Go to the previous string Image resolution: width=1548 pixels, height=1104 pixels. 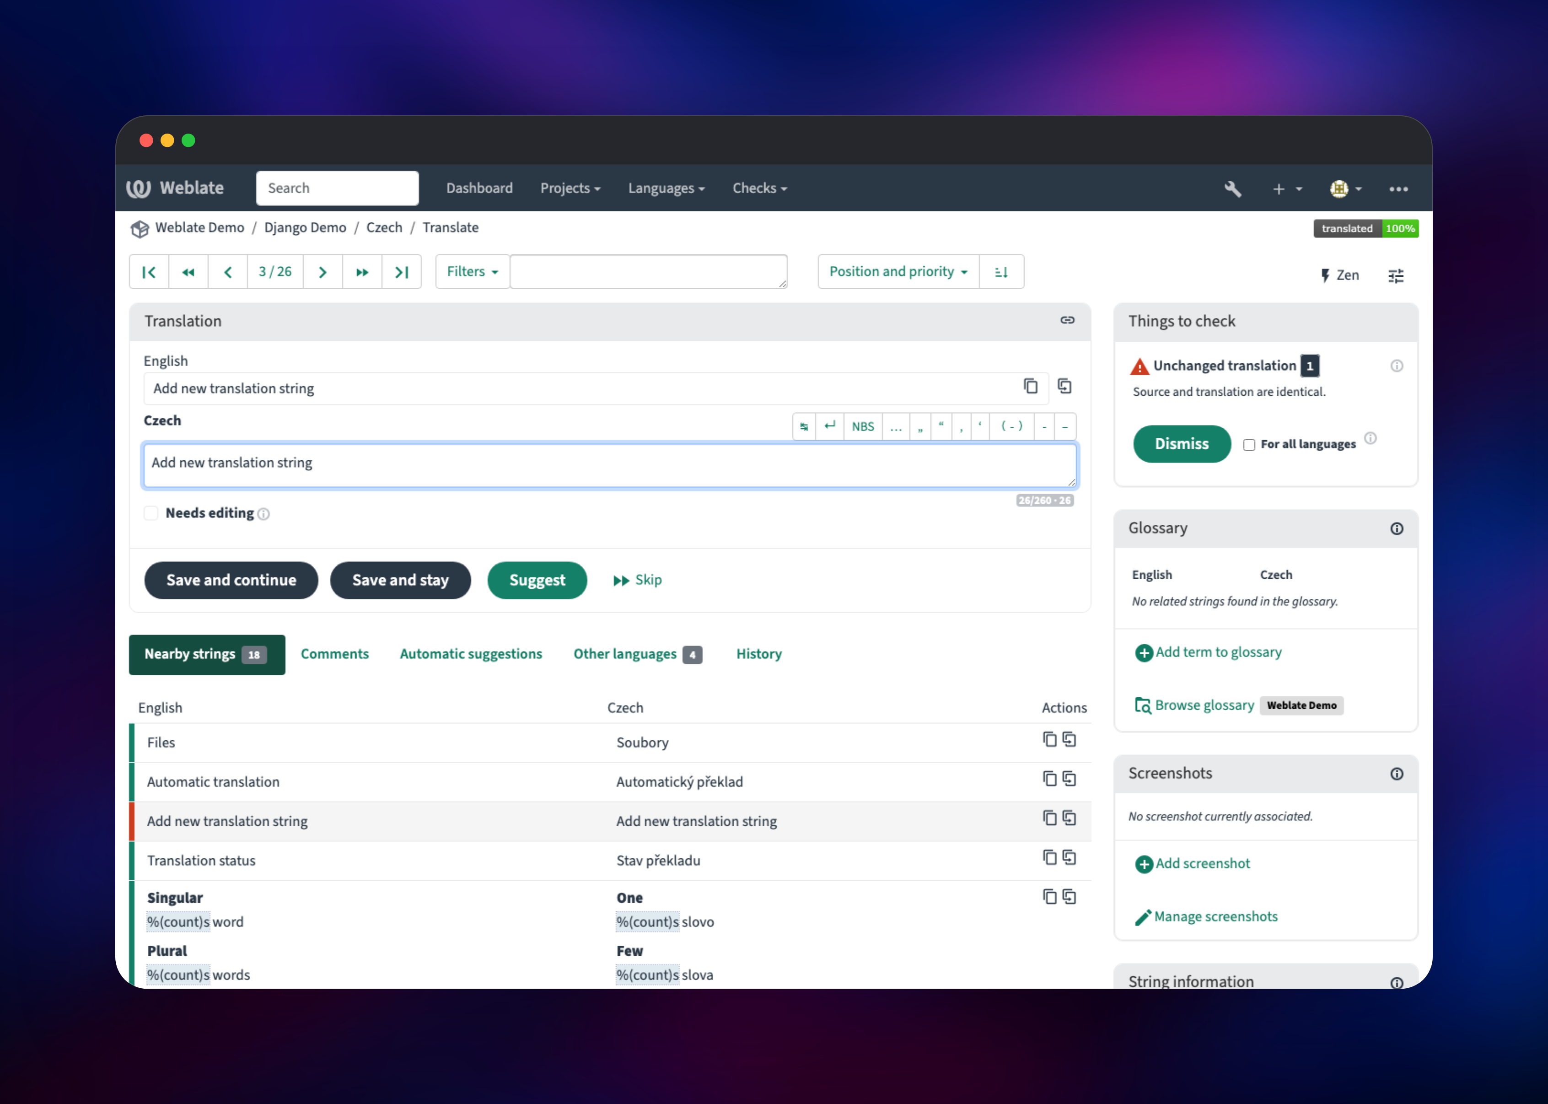pyautogui.click(x=228, y=272)
